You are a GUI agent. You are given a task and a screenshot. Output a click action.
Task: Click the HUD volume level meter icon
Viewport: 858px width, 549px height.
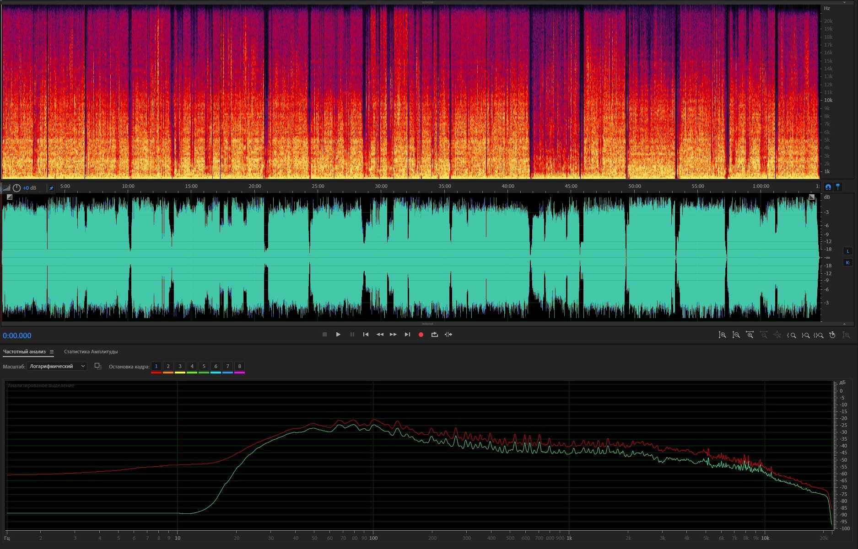(x=6, y=188)
